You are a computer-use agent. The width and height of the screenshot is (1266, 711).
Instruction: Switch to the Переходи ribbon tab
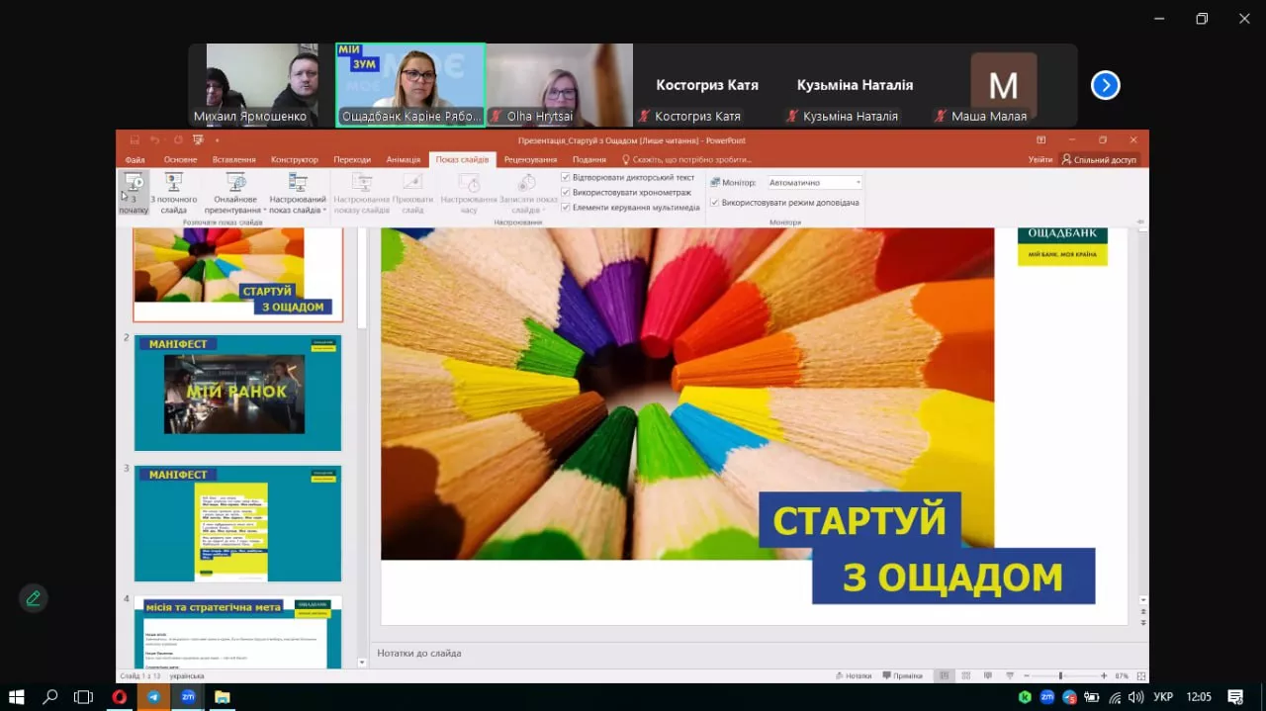click(352, 159)
